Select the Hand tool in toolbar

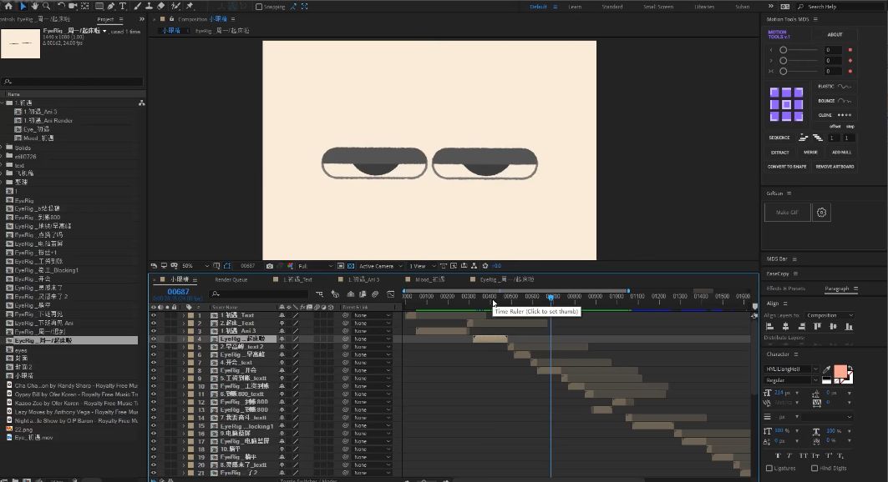click(34, 6)
